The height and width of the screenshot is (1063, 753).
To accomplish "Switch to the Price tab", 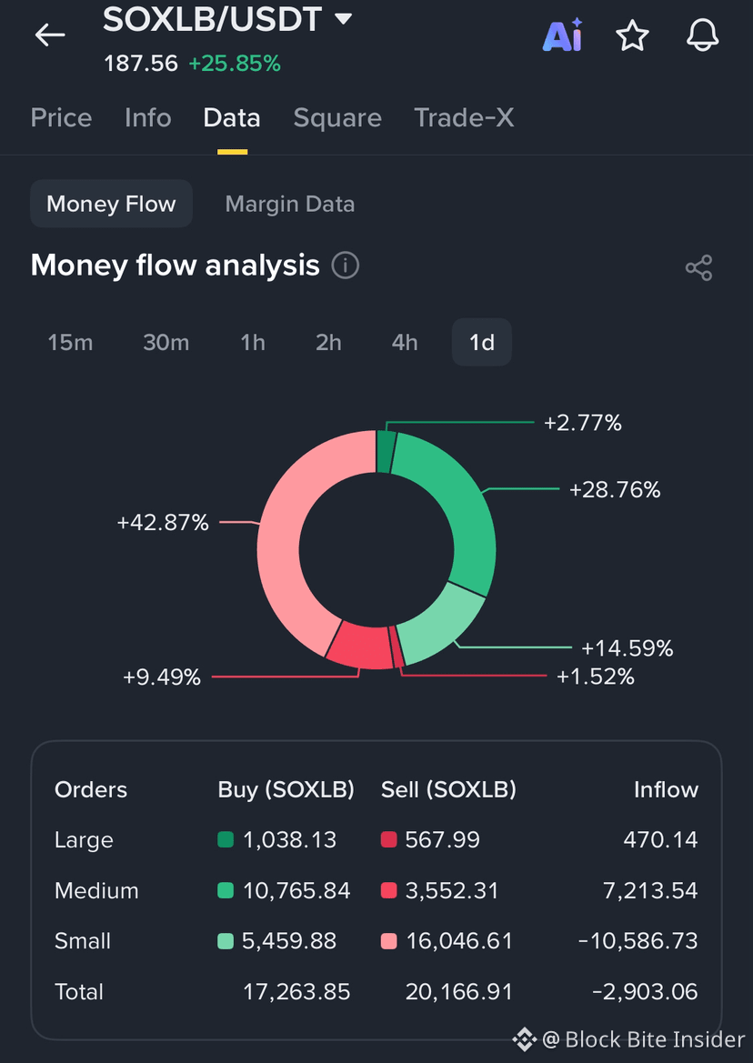I will point(61,118).
